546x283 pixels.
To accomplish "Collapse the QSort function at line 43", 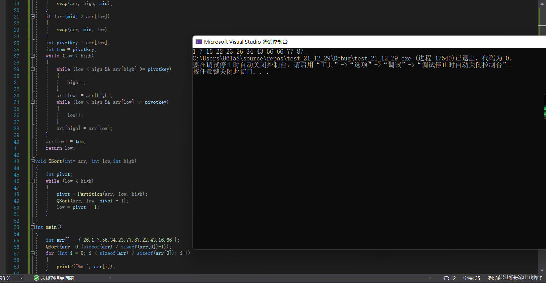I will click(x=33, y=161).
